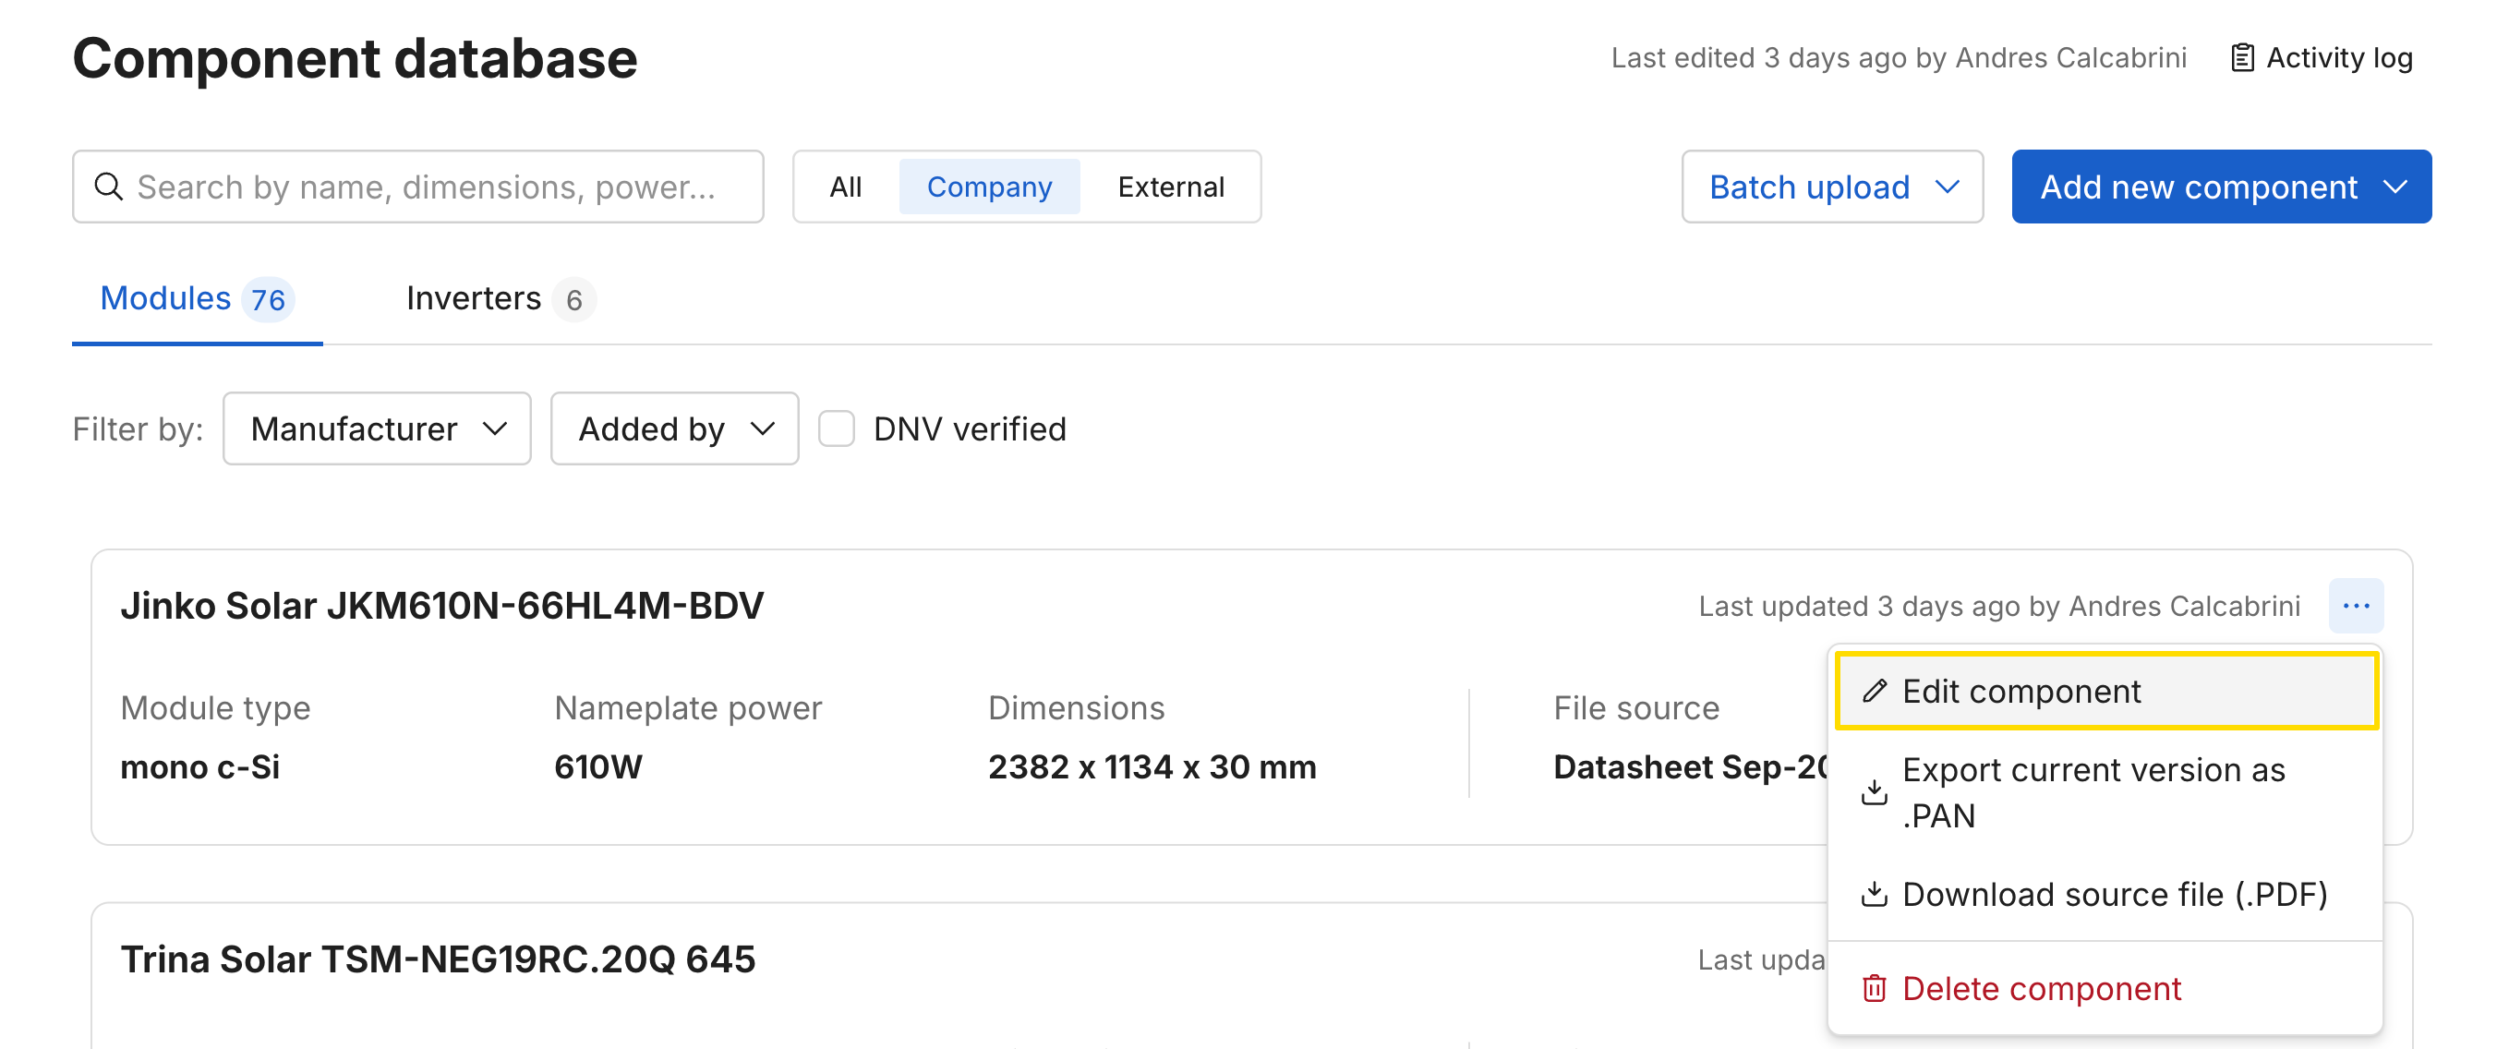Click the search magnifier icon
The height and width of the screenshot is (1049, 2497).
tap(109, 187)
